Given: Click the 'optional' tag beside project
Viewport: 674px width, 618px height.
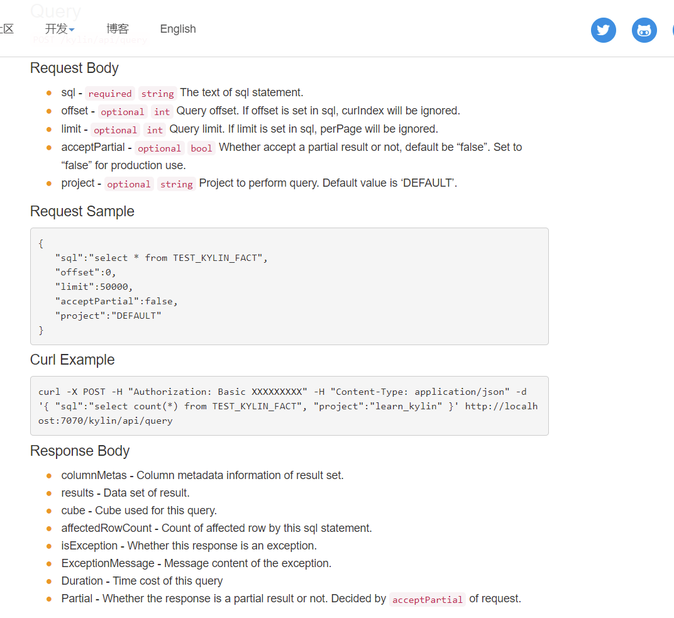Looking at the screenshot, I should click(x=129, y=184).
